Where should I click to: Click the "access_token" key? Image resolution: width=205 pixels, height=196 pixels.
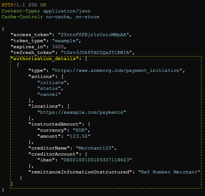pyautogui.click(x=31, y=35)
